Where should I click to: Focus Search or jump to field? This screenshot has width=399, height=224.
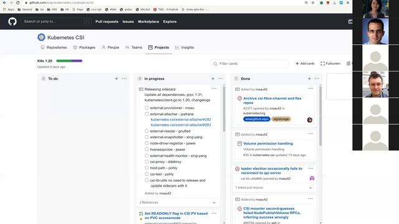click(x=55, y=22)
